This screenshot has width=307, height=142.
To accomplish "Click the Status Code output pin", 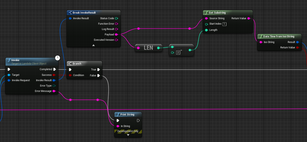I will [x=116, y=18].
